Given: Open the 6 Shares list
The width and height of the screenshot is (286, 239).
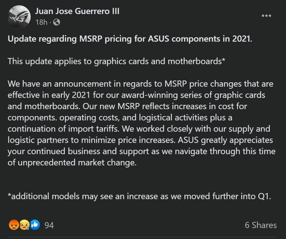Looking at the screenshot, I should tap(261, 225).
